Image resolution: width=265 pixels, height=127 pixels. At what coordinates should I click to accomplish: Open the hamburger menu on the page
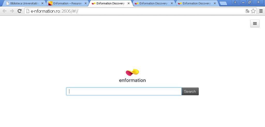(255, 23)
